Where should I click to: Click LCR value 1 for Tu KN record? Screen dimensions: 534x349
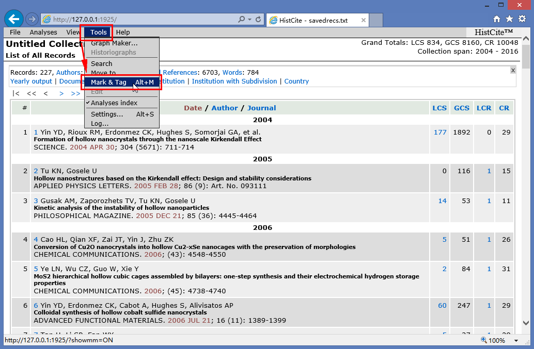489,171
